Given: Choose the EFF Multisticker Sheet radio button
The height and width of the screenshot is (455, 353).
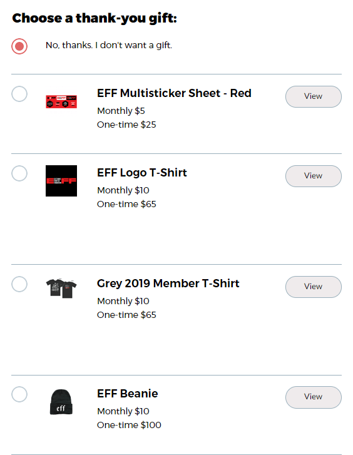Looking at the screenshot, I should 19,94.
